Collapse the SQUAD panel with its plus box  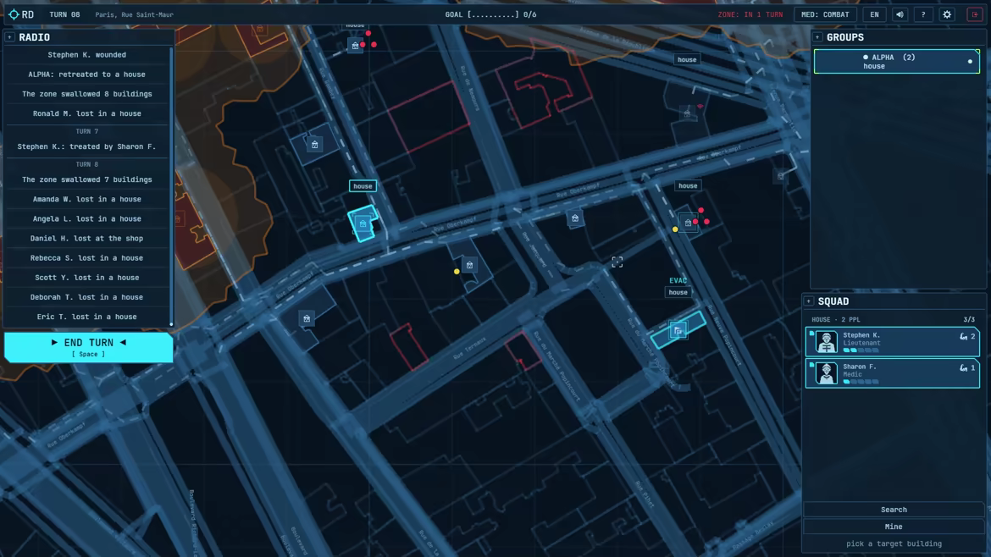[x=809, y=301]
